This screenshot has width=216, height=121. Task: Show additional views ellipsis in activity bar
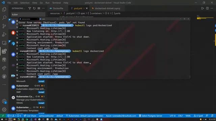point(4,85)
